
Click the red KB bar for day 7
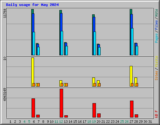[38, 116]
